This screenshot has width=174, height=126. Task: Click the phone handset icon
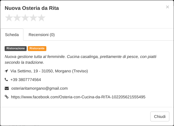(x=6, y=80)
